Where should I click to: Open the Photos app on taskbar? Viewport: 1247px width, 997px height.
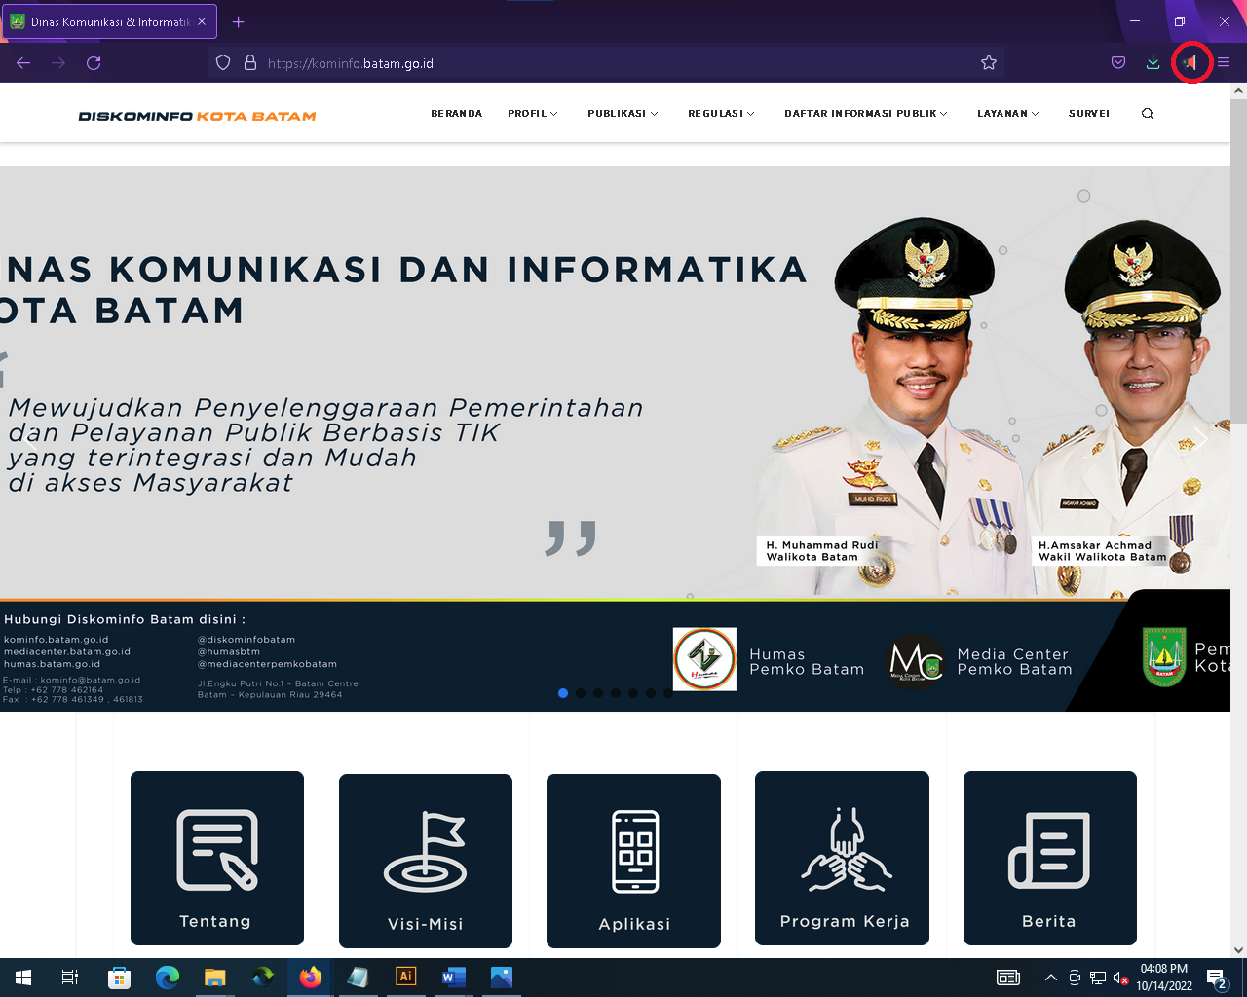[502, 978]
